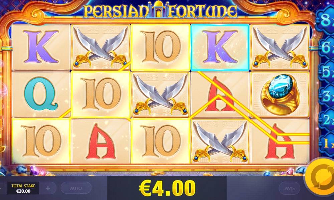This screenshot has height=200, width=334.
Task: Open the AUTO spin options
Action: 76,188
